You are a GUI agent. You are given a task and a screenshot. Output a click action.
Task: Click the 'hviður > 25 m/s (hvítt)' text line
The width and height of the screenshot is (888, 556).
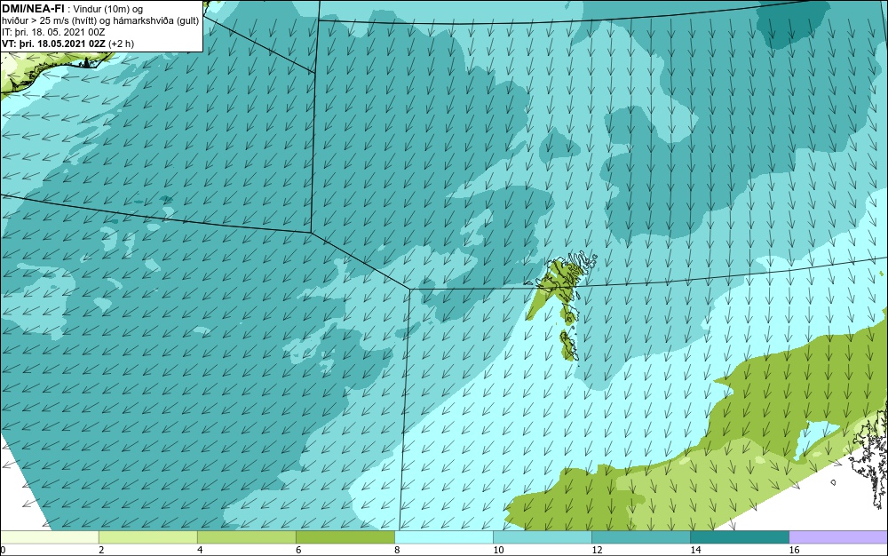(100, 20)
